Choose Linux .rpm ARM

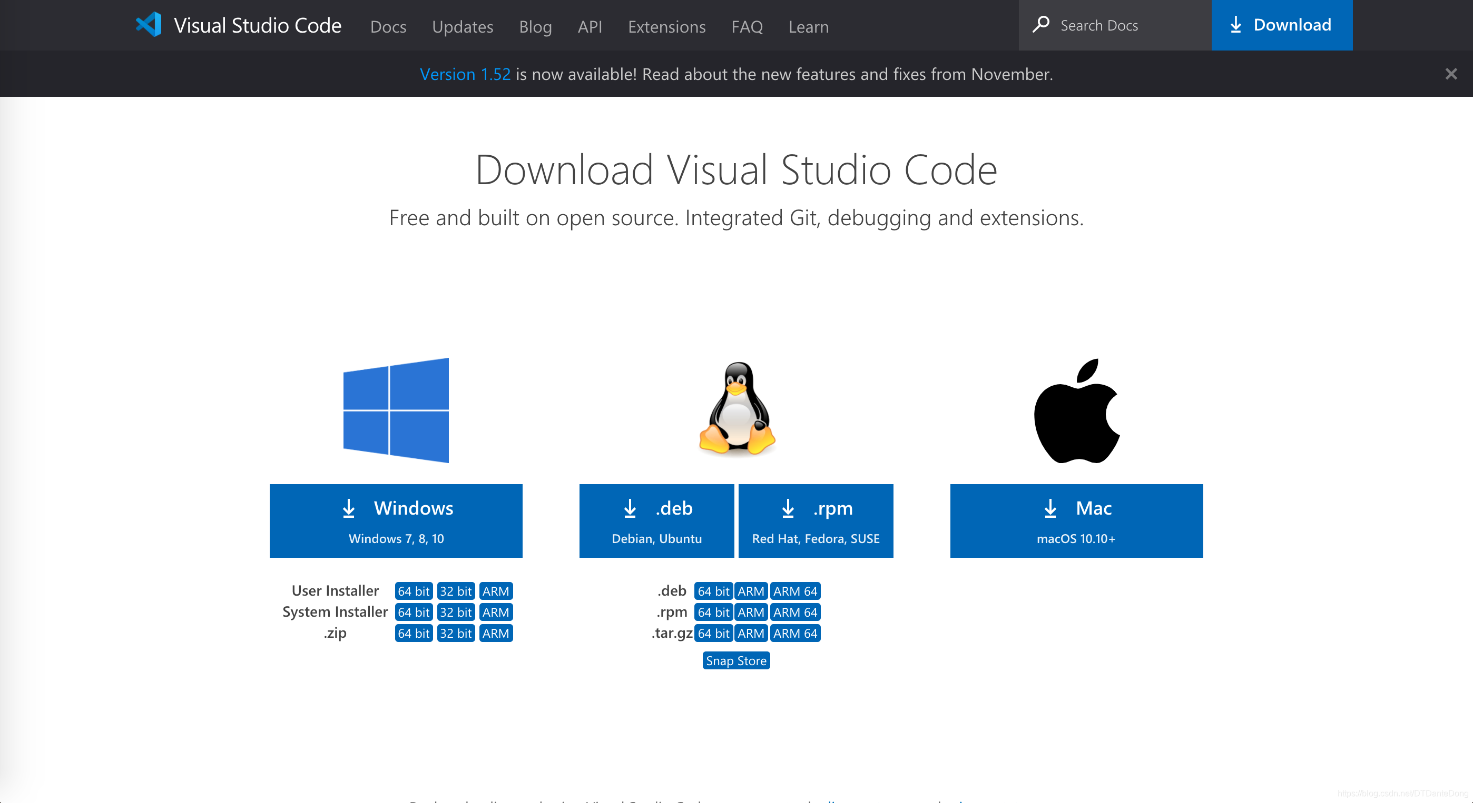(x=751, y=612)
